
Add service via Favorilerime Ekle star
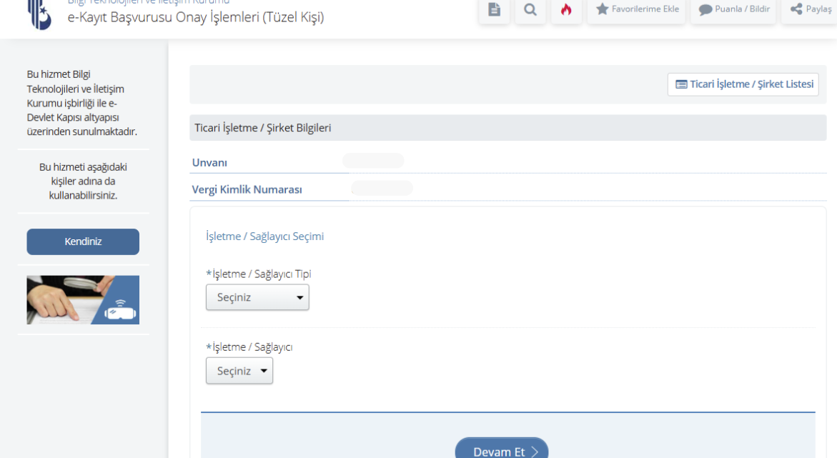(x=637, y=9)
